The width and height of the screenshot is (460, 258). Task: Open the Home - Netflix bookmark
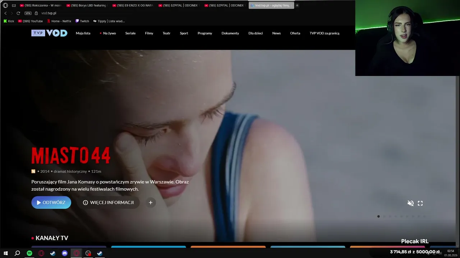click(59, 21)
